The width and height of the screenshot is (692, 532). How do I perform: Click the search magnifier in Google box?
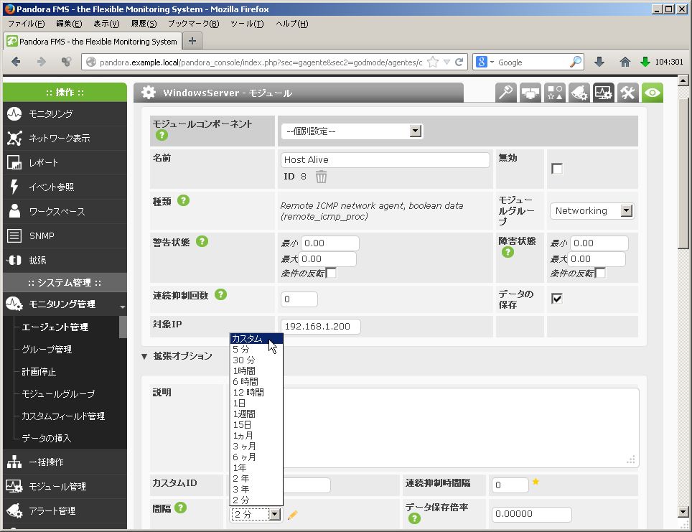click(576, 62)
